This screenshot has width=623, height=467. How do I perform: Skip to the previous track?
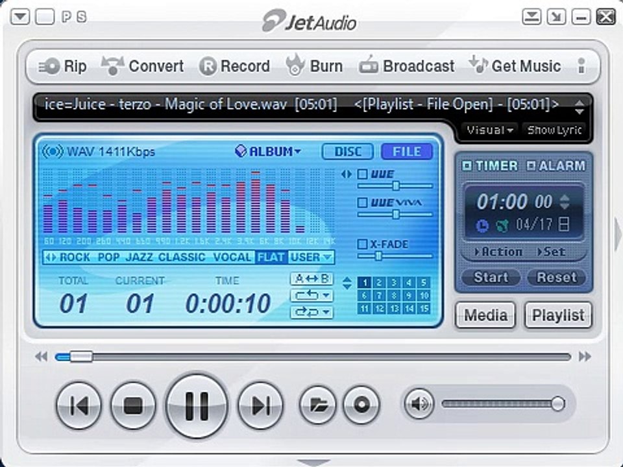pos(79,405)
